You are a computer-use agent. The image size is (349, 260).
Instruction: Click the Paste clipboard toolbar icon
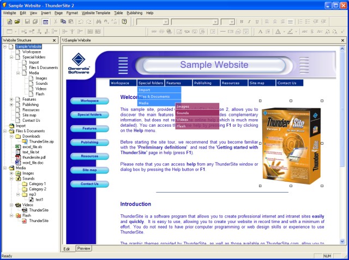[71, 22]
